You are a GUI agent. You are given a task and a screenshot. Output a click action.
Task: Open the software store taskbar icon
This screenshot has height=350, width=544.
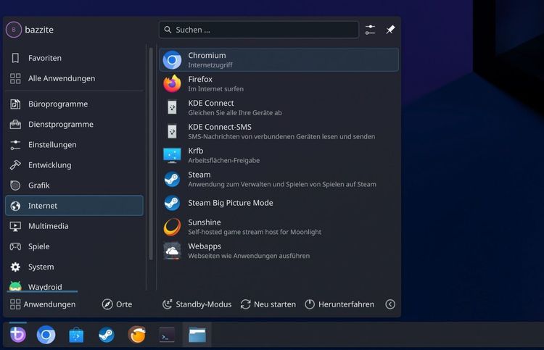point(76,335)
